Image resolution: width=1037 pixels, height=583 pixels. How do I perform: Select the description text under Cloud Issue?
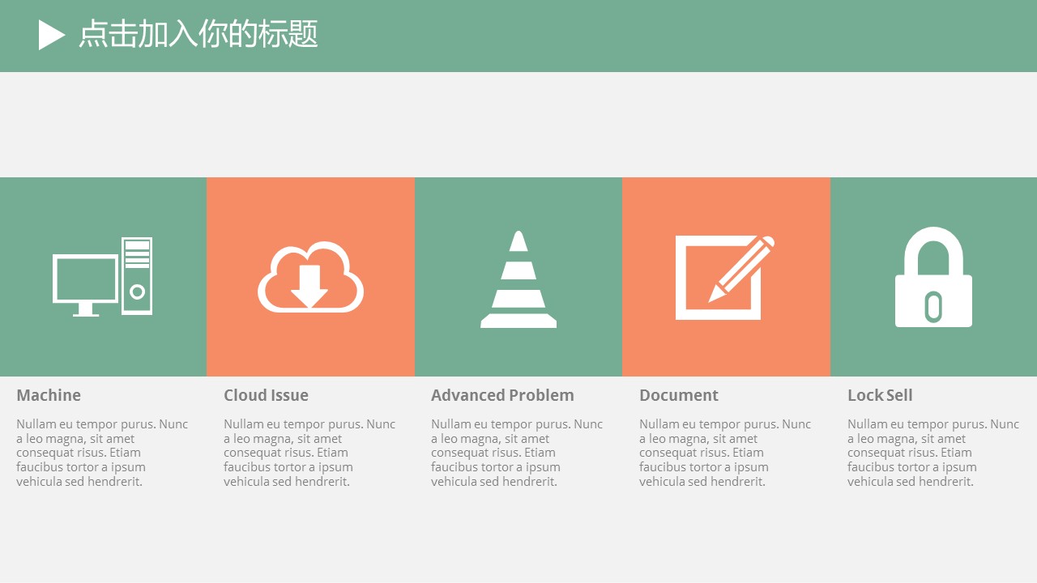(309, 453)
